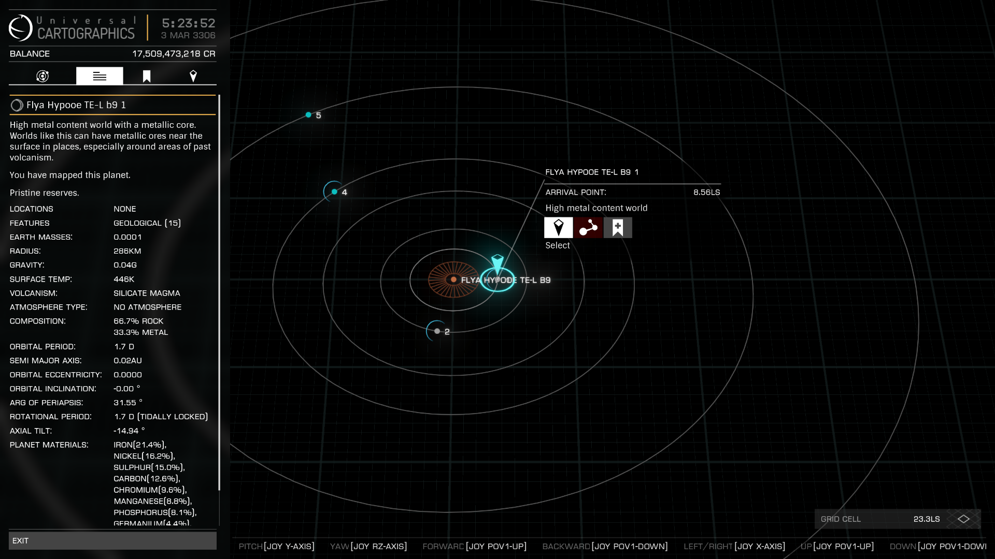Click the ARRIVAL POINT 8.56LS value

pyautogui.click(x=706, y=192)
